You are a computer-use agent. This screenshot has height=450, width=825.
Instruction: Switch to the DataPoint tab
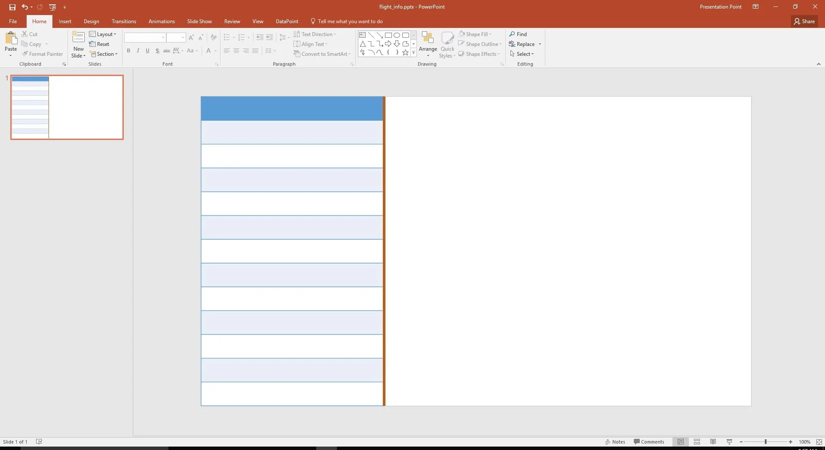pos(287,21)
